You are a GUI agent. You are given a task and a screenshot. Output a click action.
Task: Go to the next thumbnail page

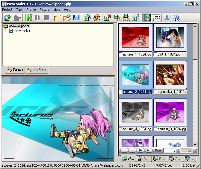coord(140,150)
